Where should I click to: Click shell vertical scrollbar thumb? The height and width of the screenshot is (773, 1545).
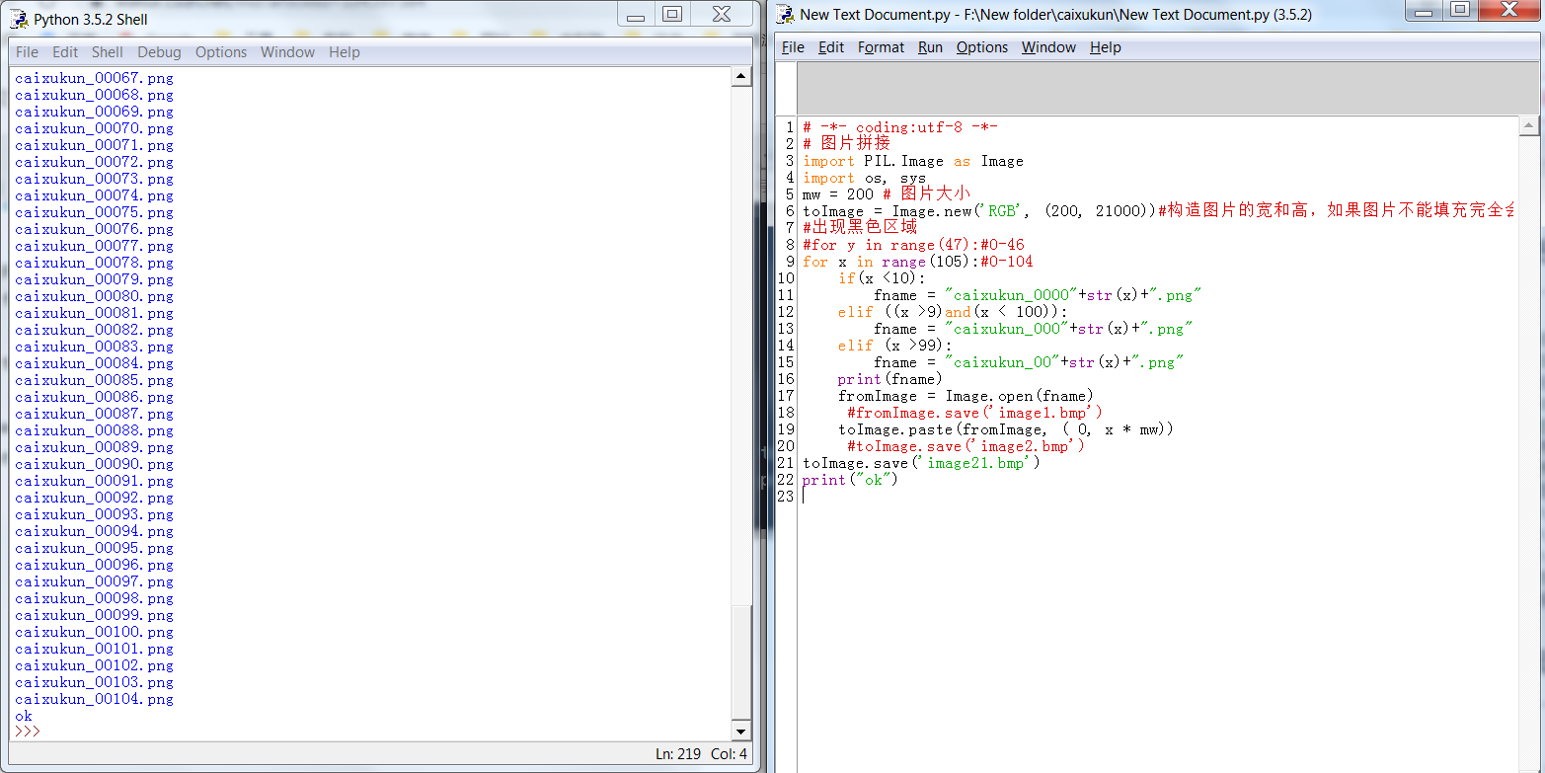point(741,663)
